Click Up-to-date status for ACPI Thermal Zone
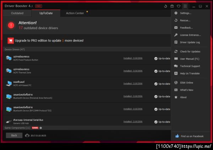Screen dimensions: 213x150 click(x=162, y=71)
